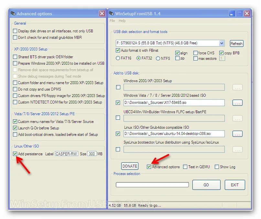This screenshot has height=219, width=261.
Task: Browse for the Linux ISO file
Action: point(237,134)
